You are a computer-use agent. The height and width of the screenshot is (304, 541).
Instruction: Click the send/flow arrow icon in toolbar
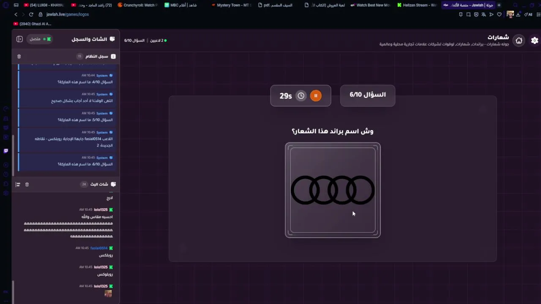pos(491,14)
